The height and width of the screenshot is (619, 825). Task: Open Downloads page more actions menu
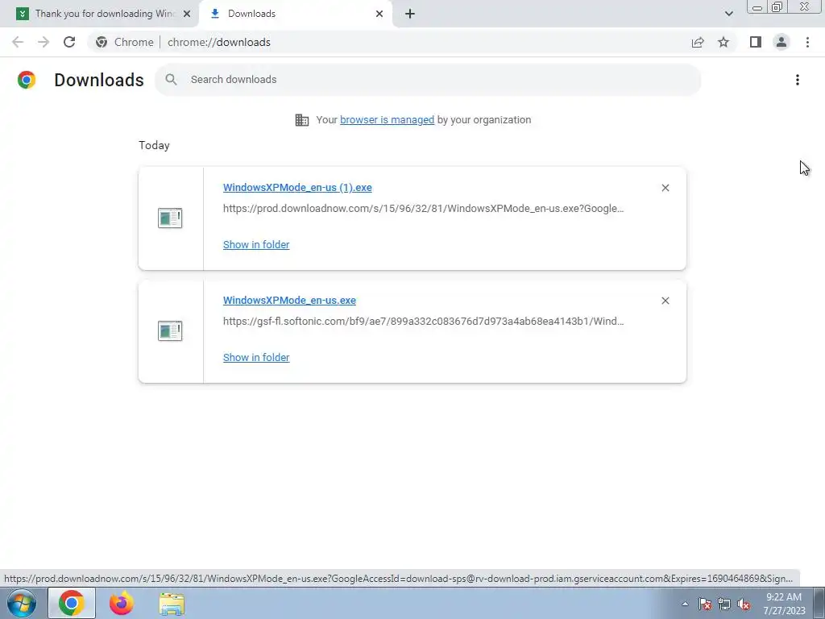tap(798, 80)
